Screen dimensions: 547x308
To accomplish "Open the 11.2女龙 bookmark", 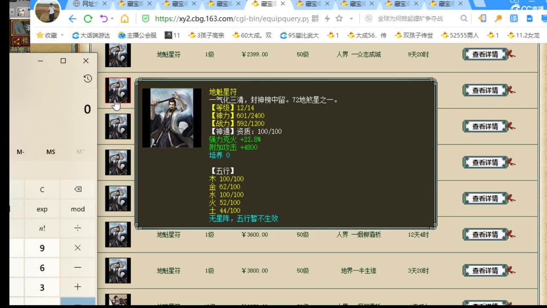I will 523,35.
